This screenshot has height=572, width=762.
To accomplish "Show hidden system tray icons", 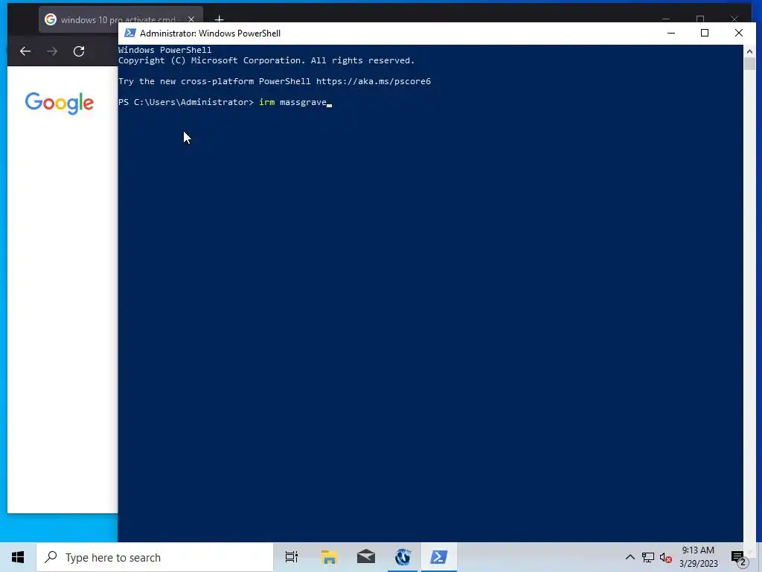I will 630,557.
